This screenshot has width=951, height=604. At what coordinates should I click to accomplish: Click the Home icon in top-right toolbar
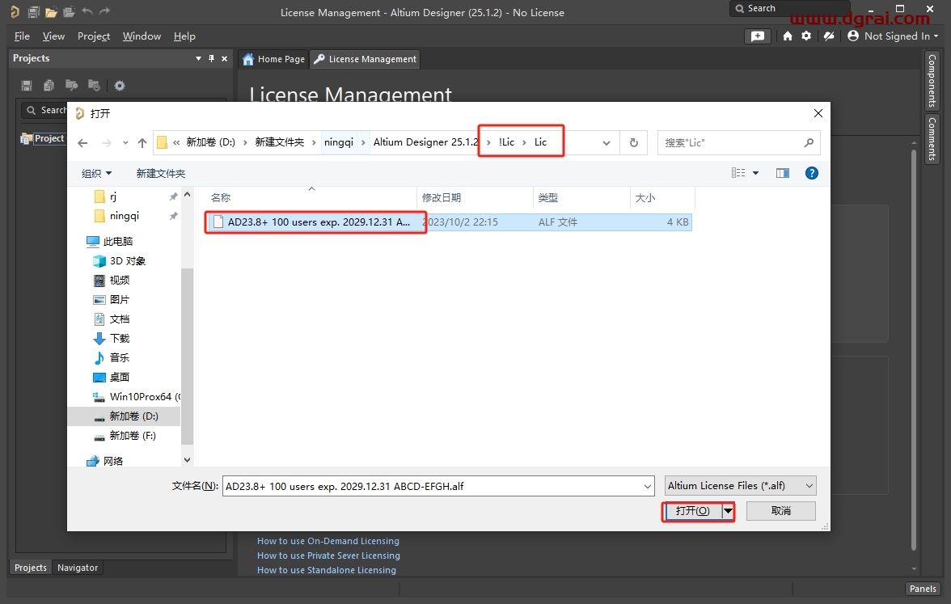click(788, 36)
